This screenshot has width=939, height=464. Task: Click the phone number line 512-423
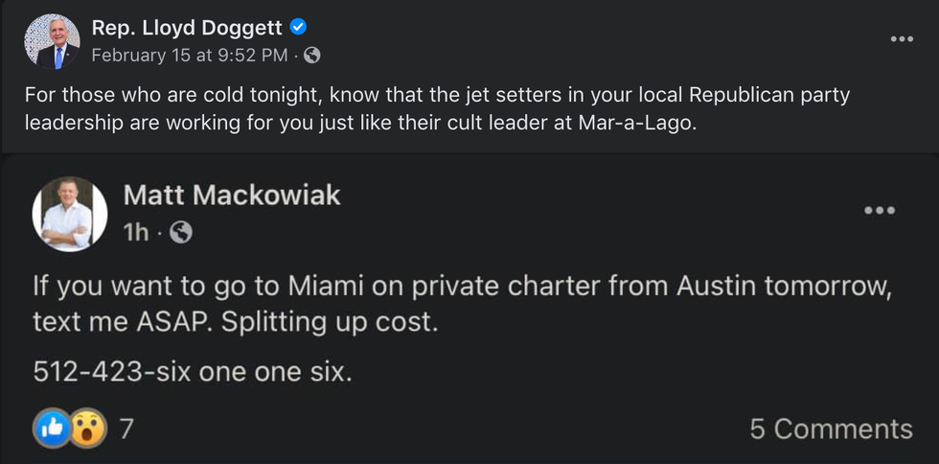coord(192,371)
